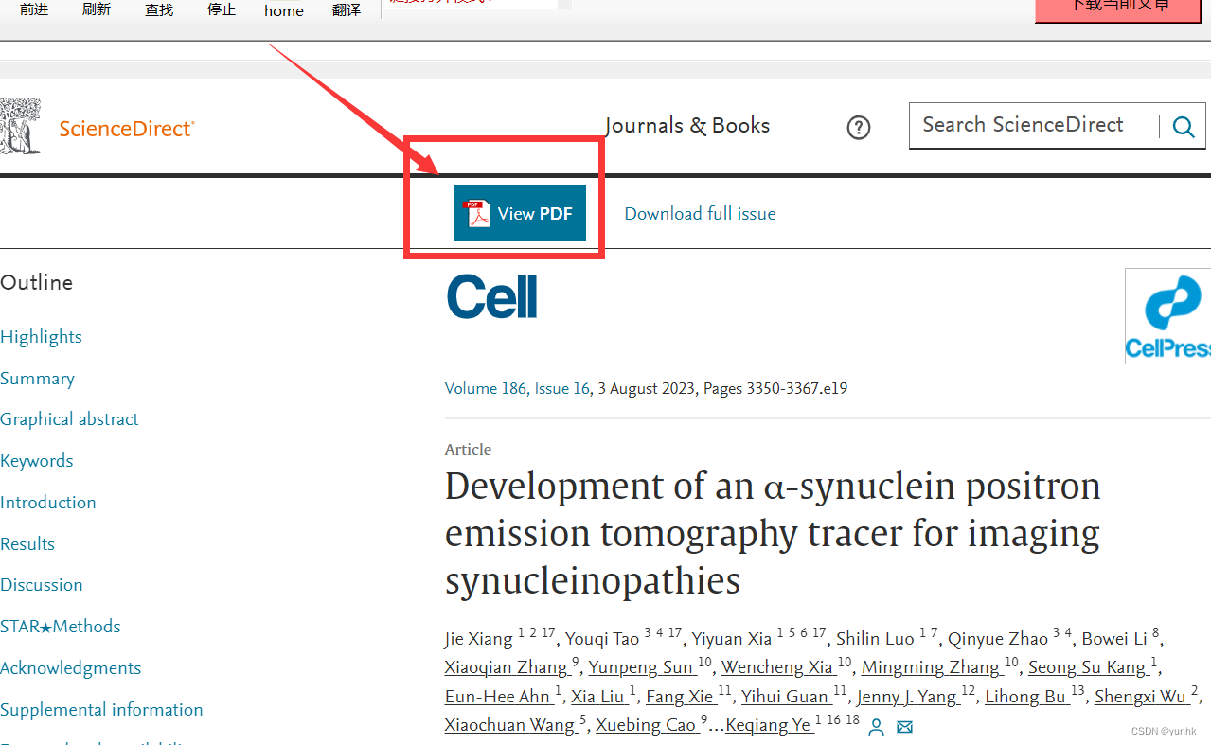1211x745 pixels.
Task: Open author Seong Su Kang
Action: (1087, 667)
